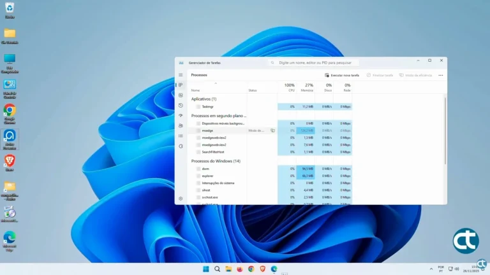This screenshot has width=490, height=275.
Task: Select the This PC monitor desktop icon
Action: [10, 63]
